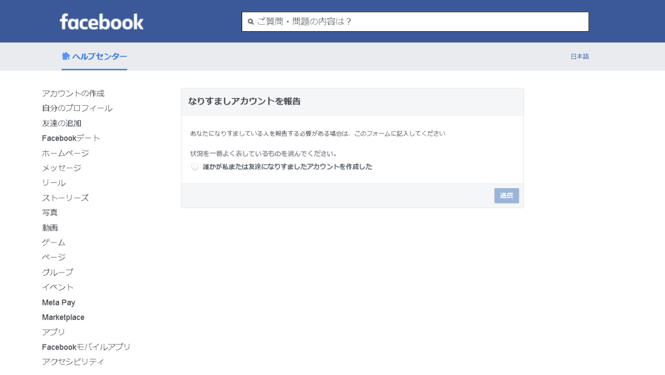Open ゲーム help topic
This screenshot has height=375, width=665.
point(53,243)
